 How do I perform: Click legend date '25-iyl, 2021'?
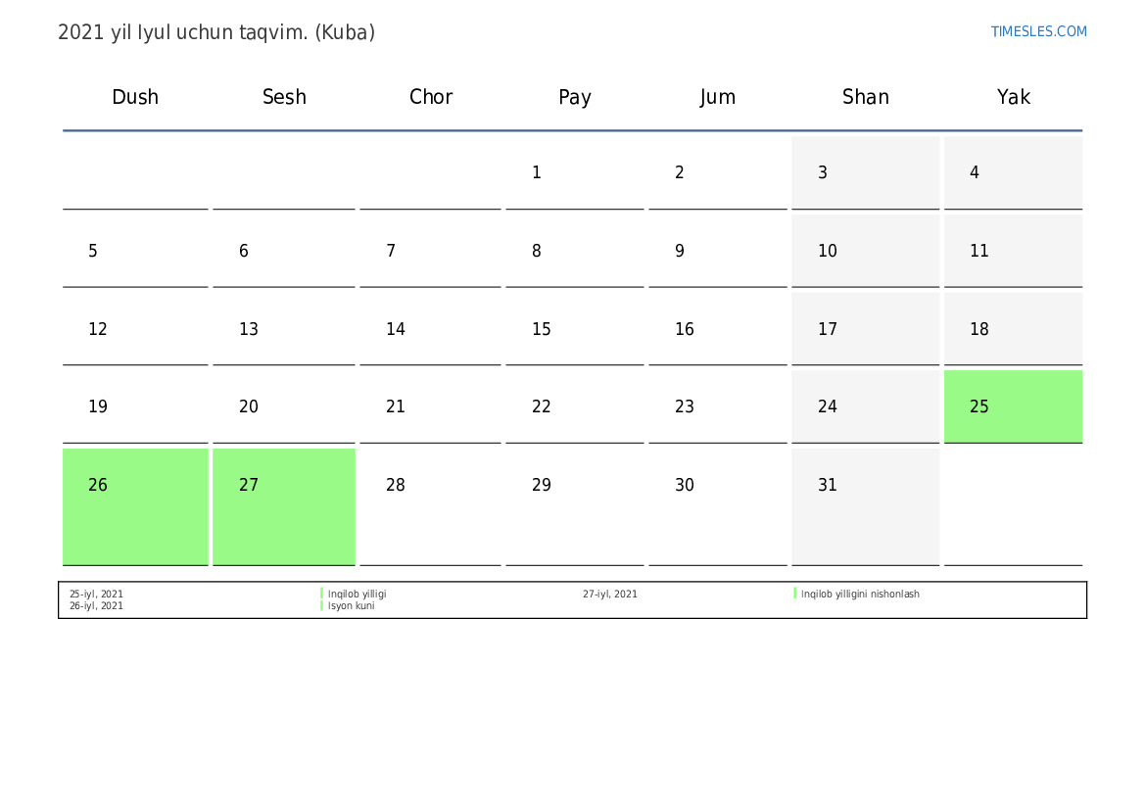tap(96, 594)
